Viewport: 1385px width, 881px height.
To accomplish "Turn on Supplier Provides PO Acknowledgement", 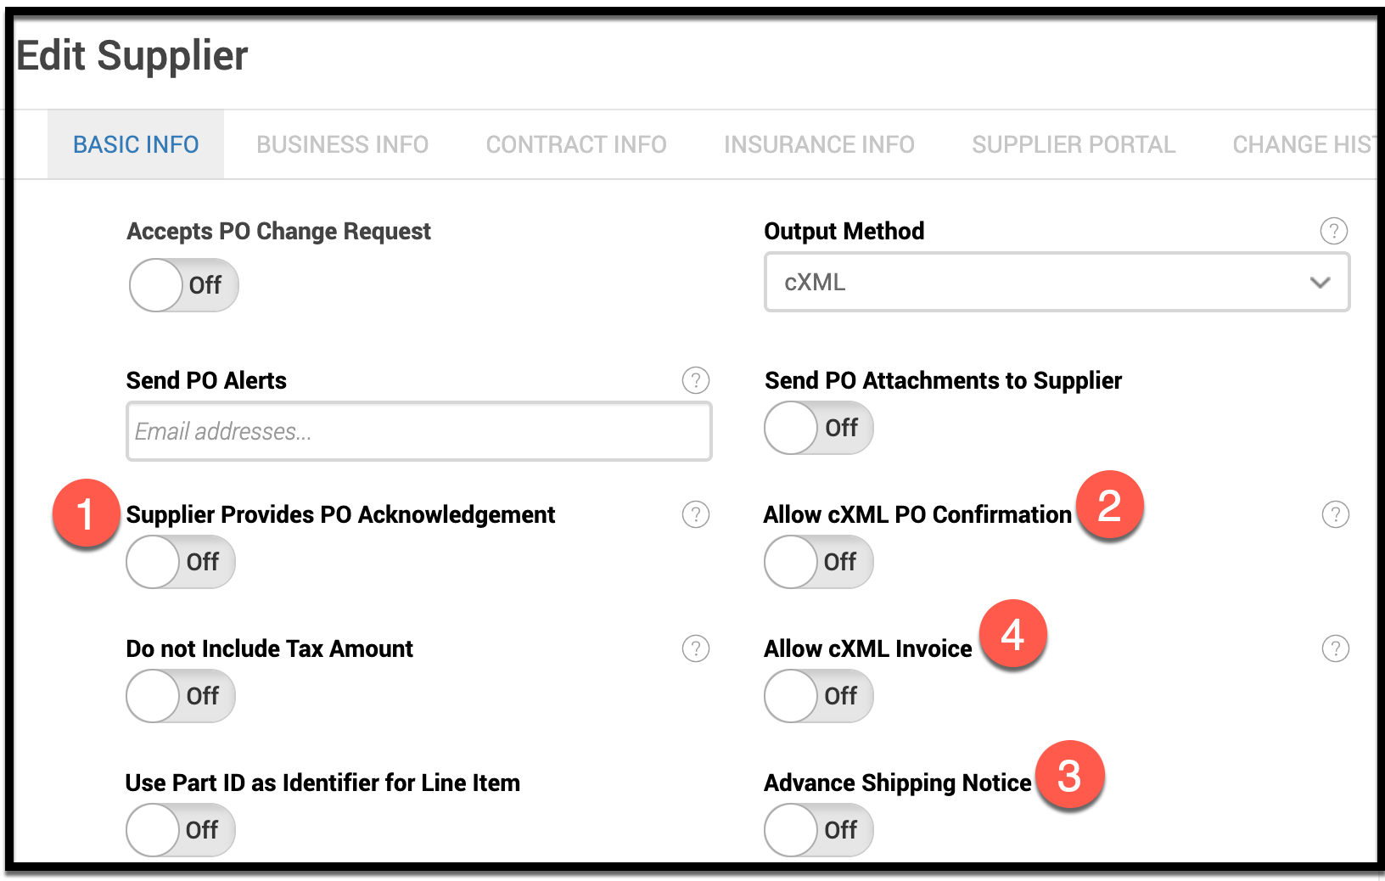I will click(x=181, y=562).
